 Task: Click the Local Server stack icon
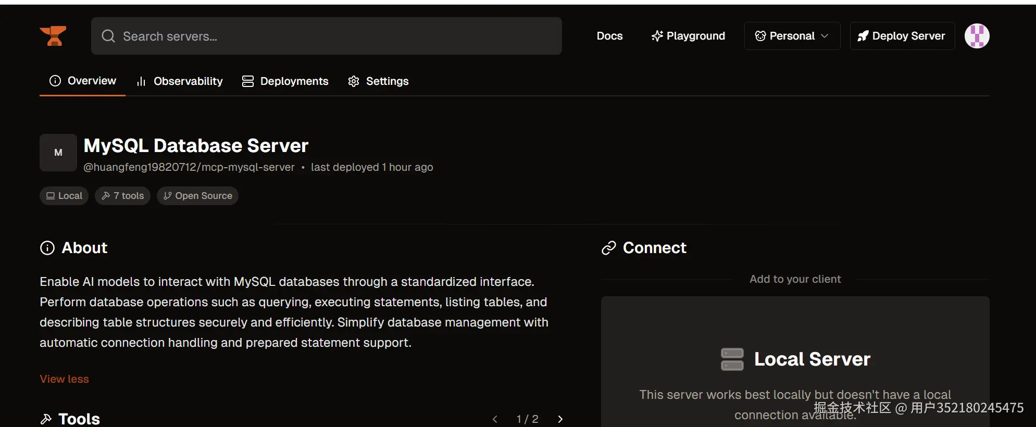[732, 359]
